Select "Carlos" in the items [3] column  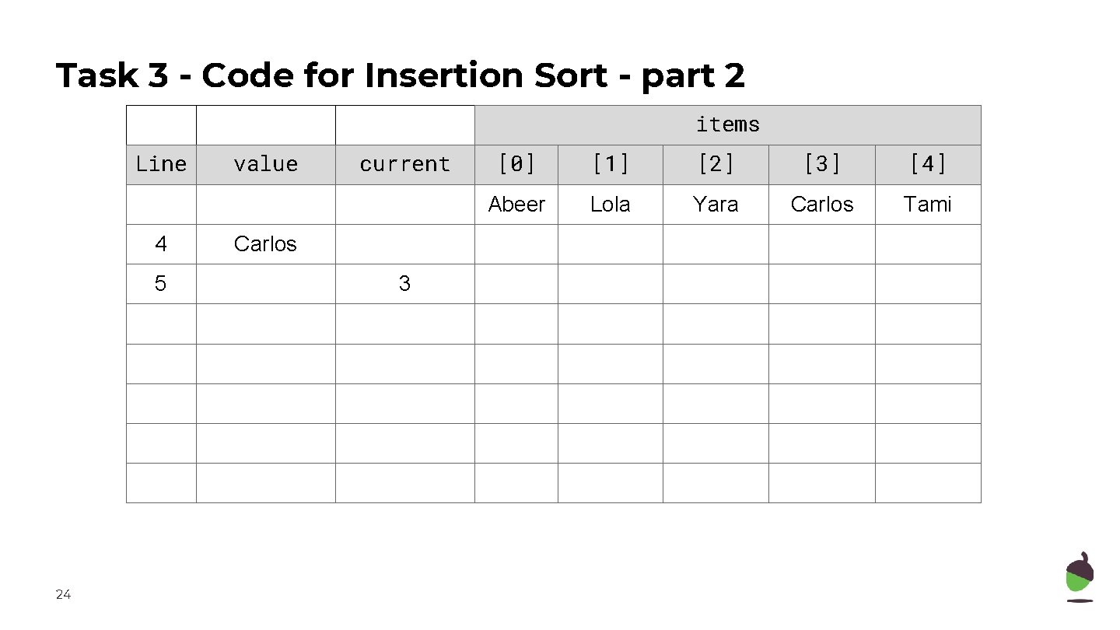821,205
